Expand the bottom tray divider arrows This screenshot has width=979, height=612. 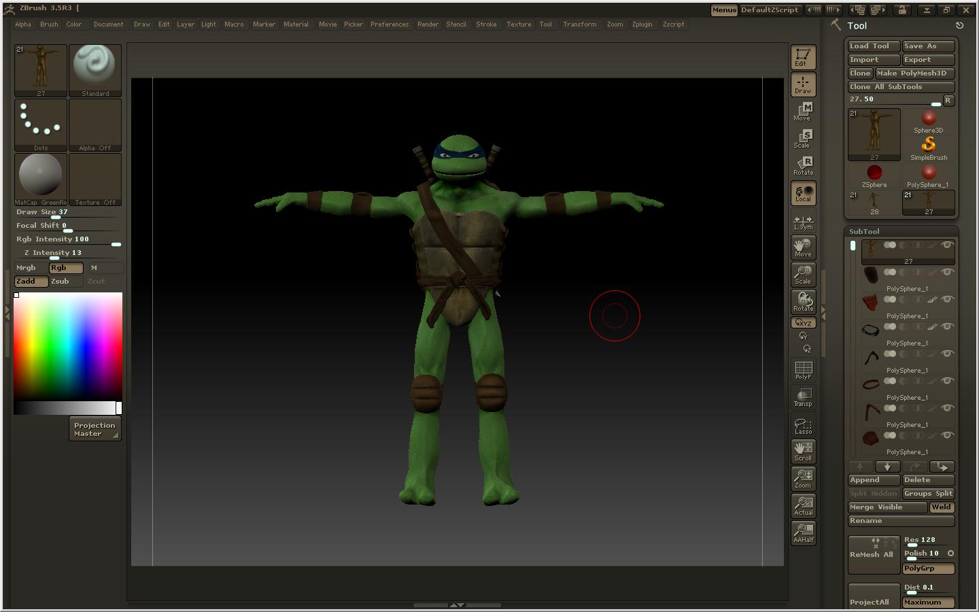tap(458, 605)
